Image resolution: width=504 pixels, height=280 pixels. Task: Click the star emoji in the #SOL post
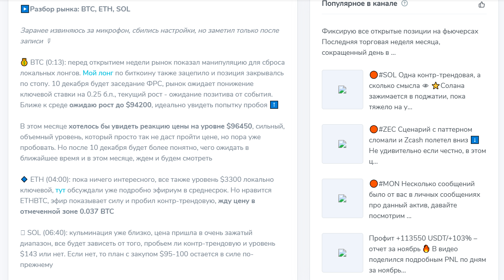[x=435, y=86]
